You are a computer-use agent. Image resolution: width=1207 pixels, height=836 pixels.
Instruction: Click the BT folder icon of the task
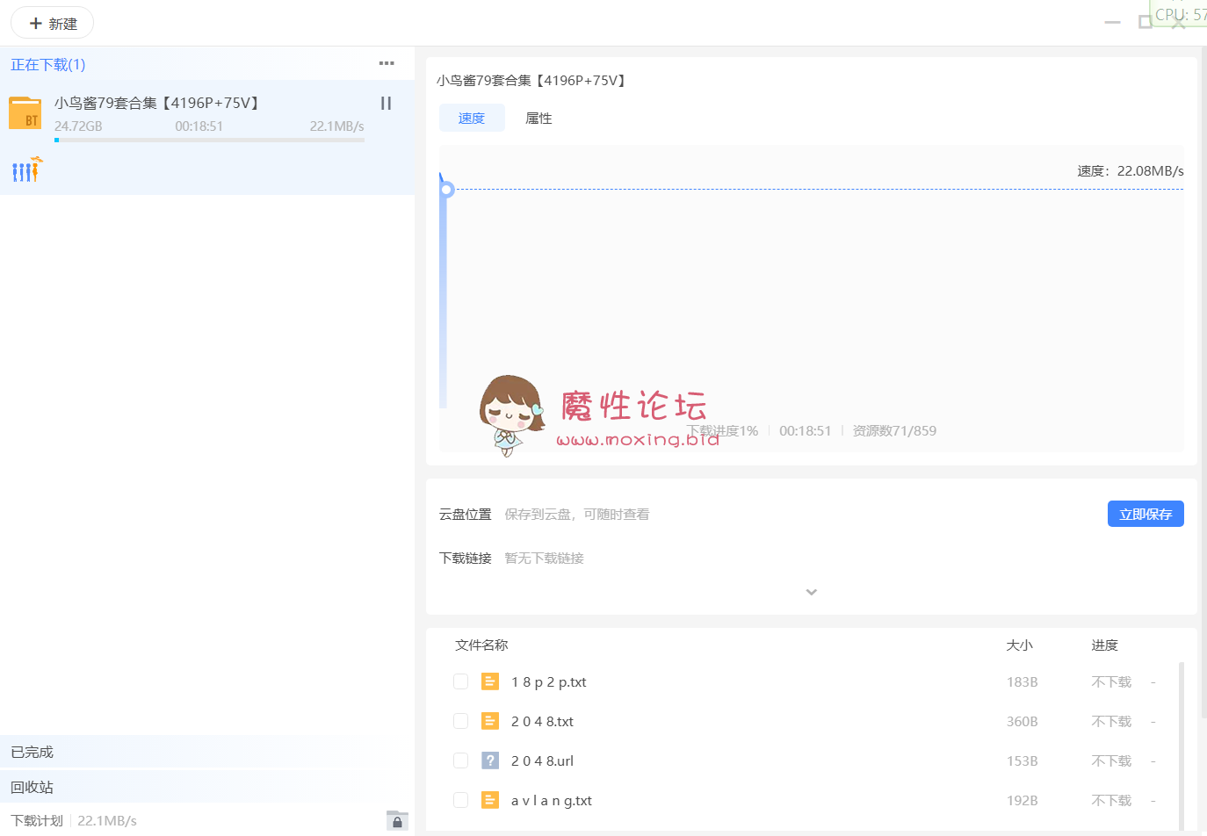coord(25,113)
